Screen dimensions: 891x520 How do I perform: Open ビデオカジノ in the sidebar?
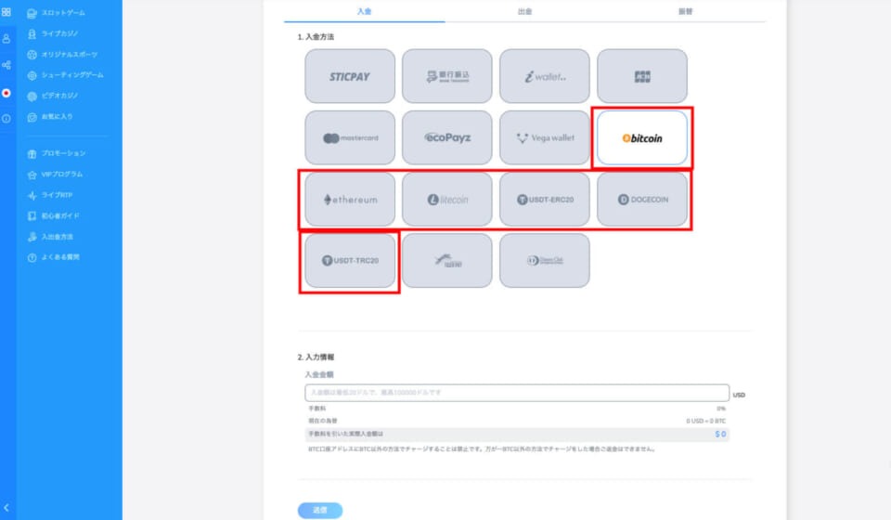coord(52,96)
